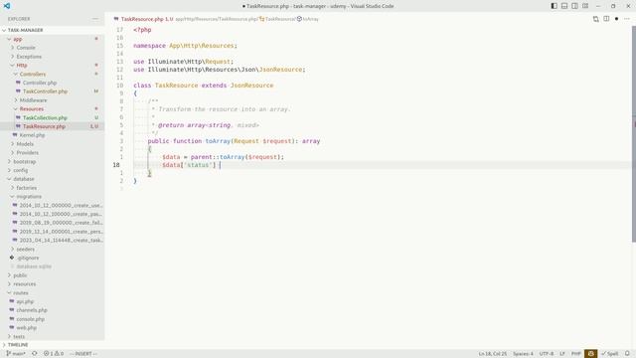Open Controller.php in explorer

40,83
